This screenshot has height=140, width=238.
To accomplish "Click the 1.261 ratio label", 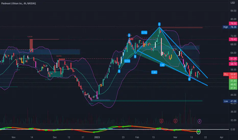I will [x=154, y=72].
